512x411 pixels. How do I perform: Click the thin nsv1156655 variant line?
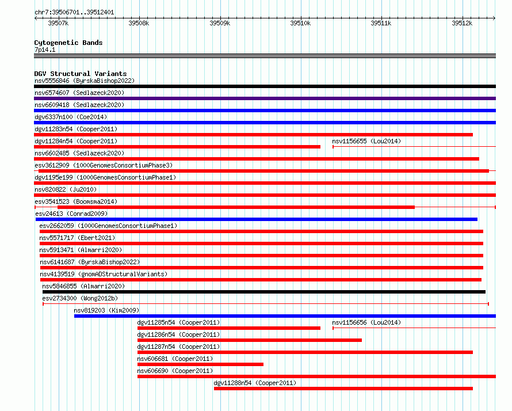(414, 147)
